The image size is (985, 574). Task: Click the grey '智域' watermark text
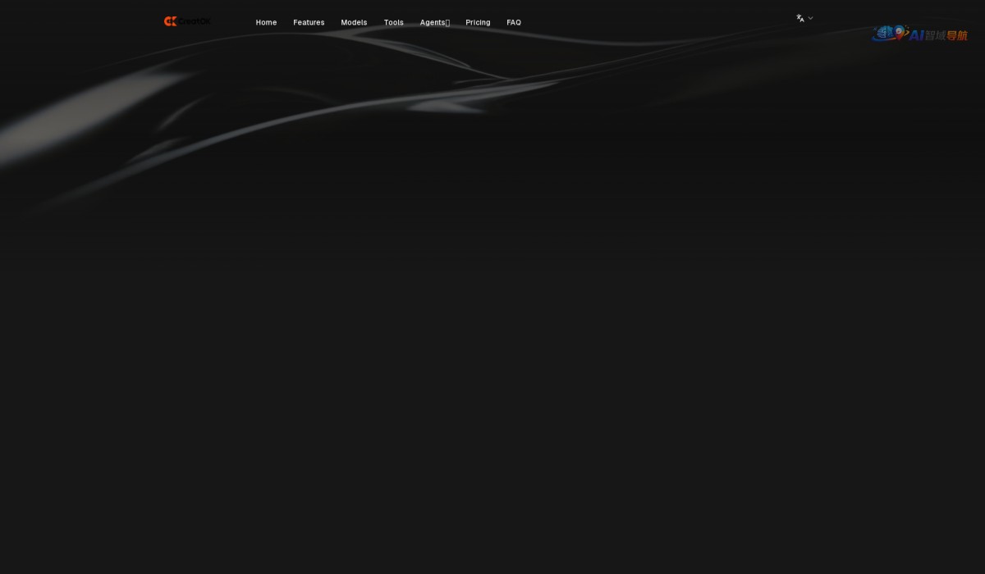pos(935,35)
